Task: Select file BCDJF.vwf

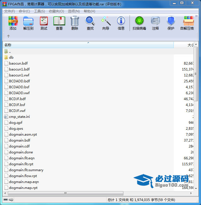Action: (x=17, y=111)
